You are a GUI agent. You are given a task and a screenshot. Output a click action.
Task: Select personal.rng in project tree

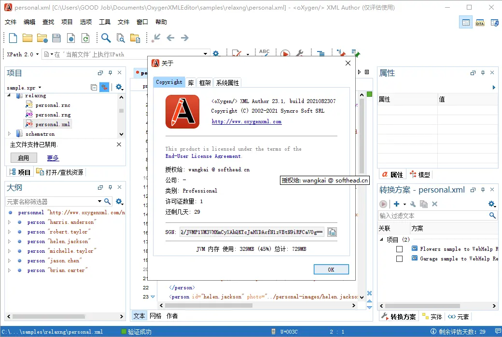tap(53, 115)
